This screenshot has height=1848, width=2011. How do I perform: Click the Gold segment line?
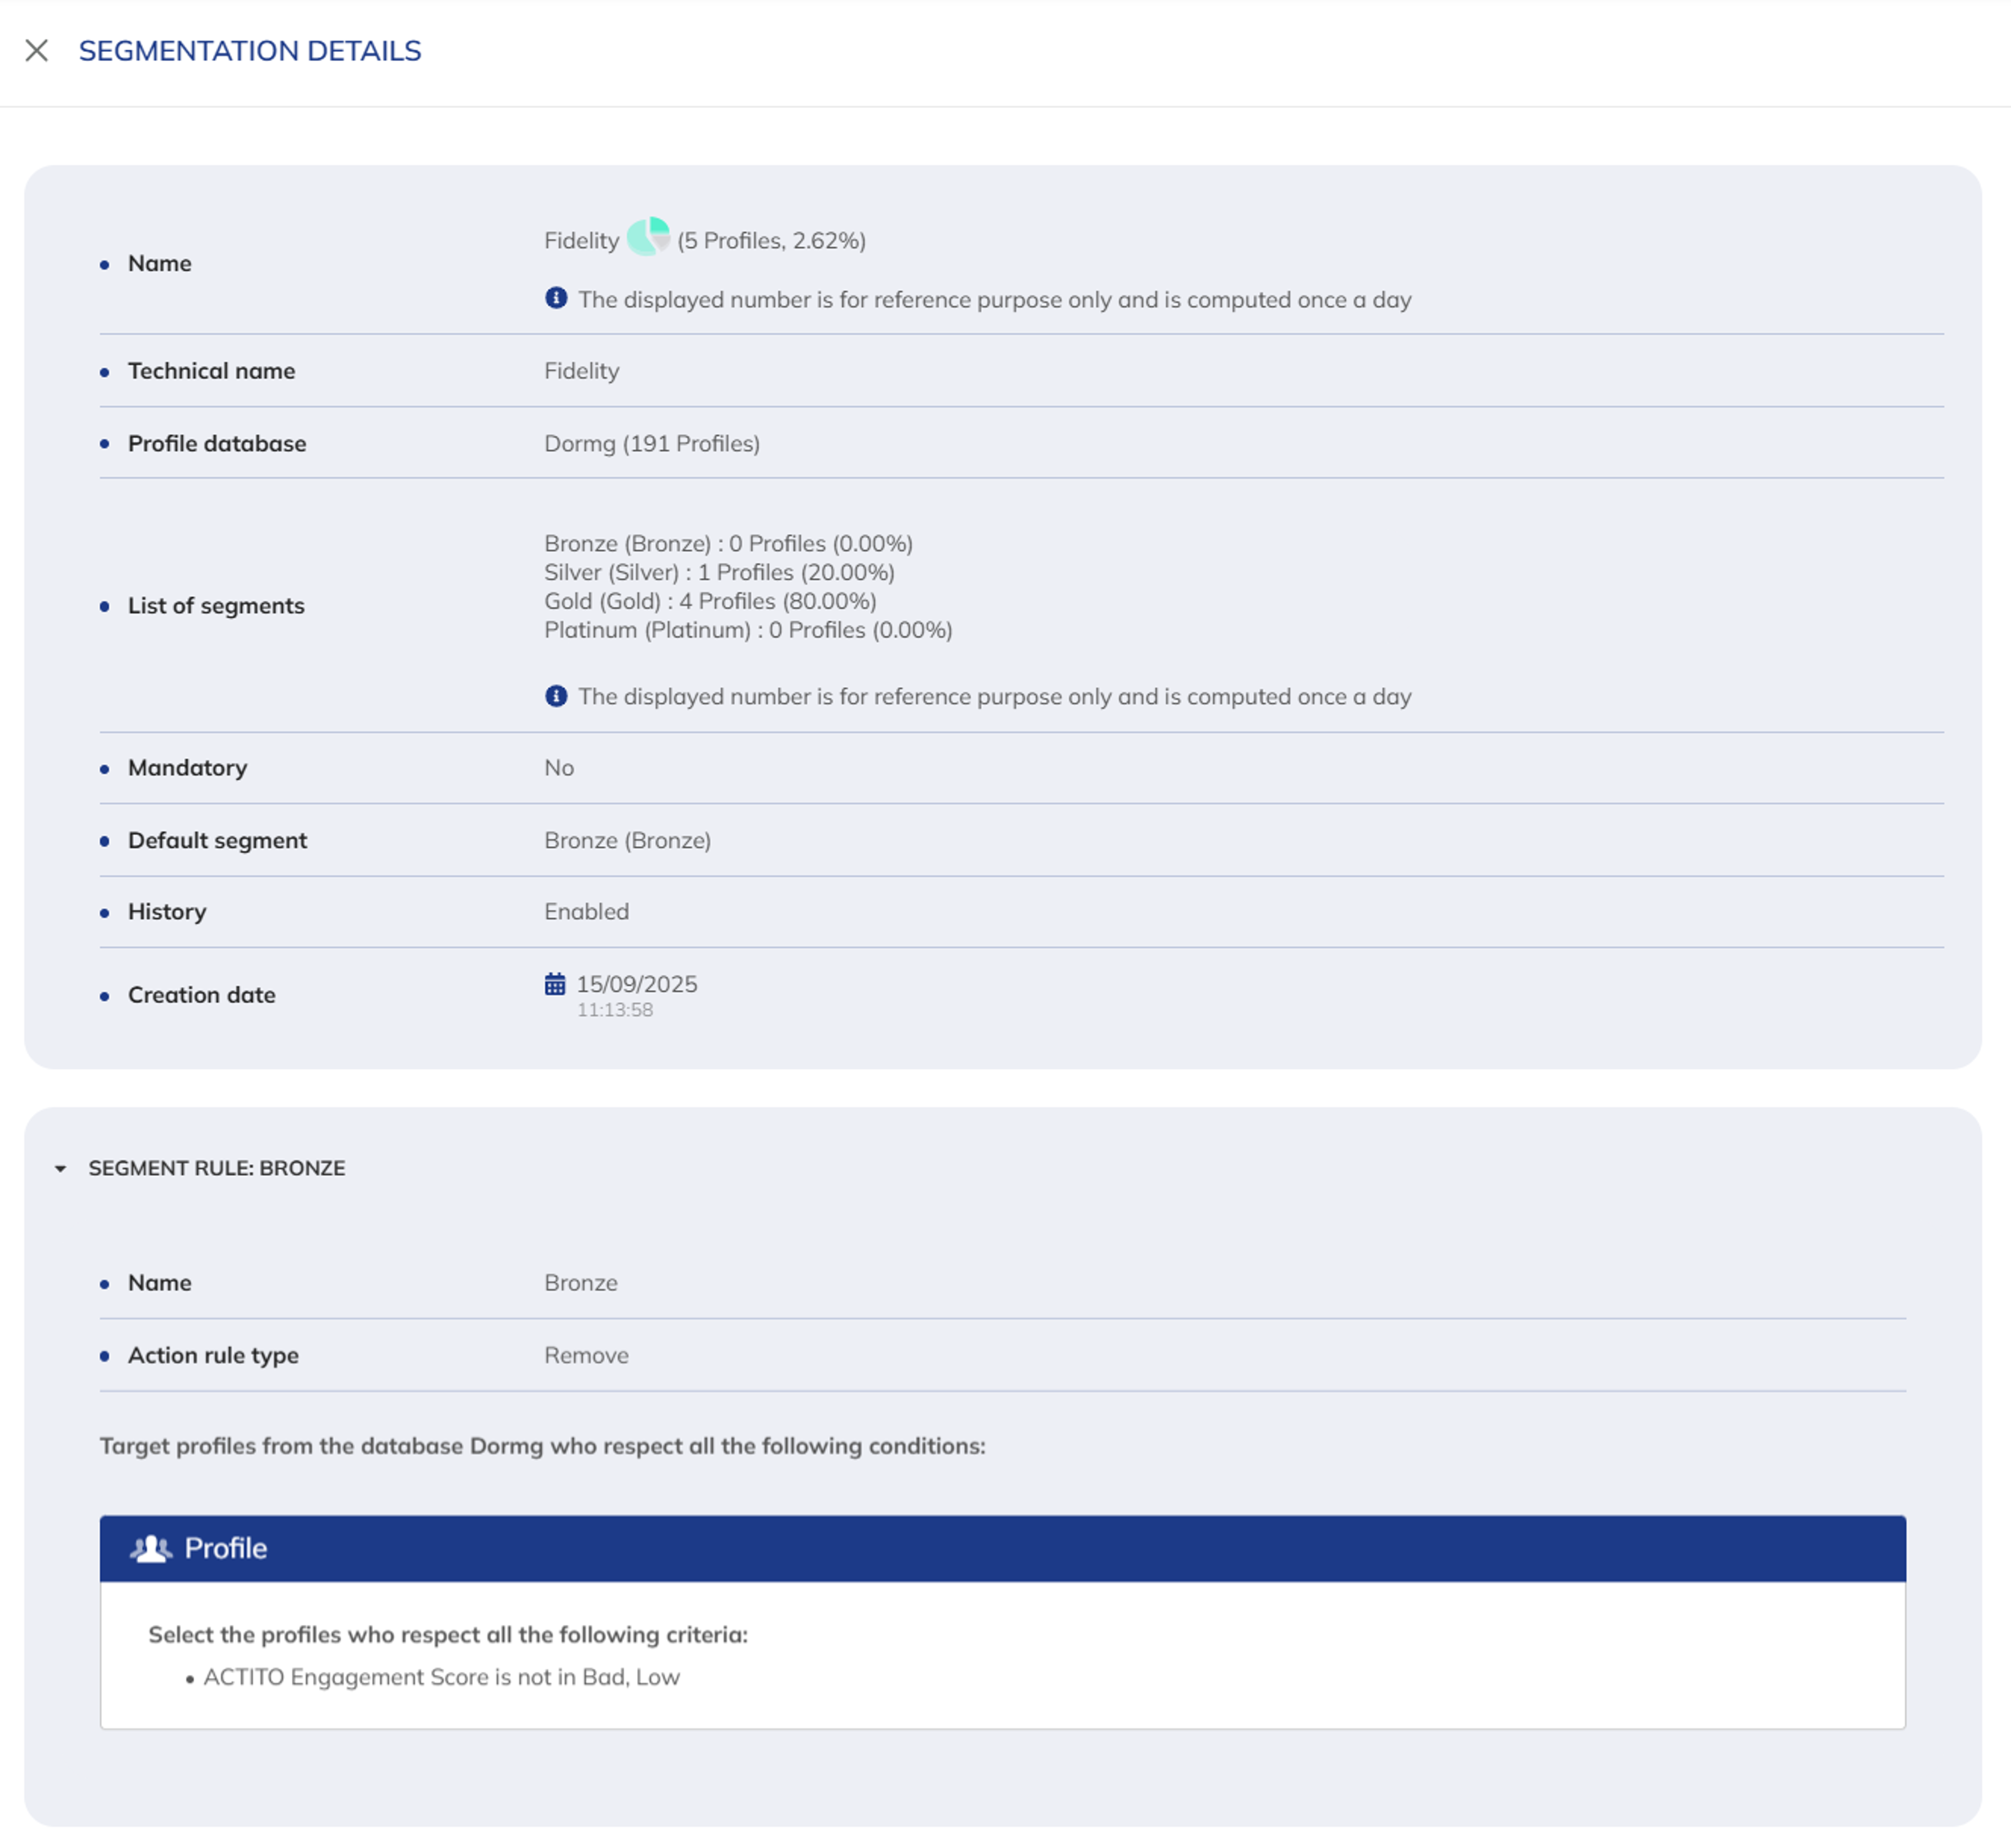pos(710,601)
